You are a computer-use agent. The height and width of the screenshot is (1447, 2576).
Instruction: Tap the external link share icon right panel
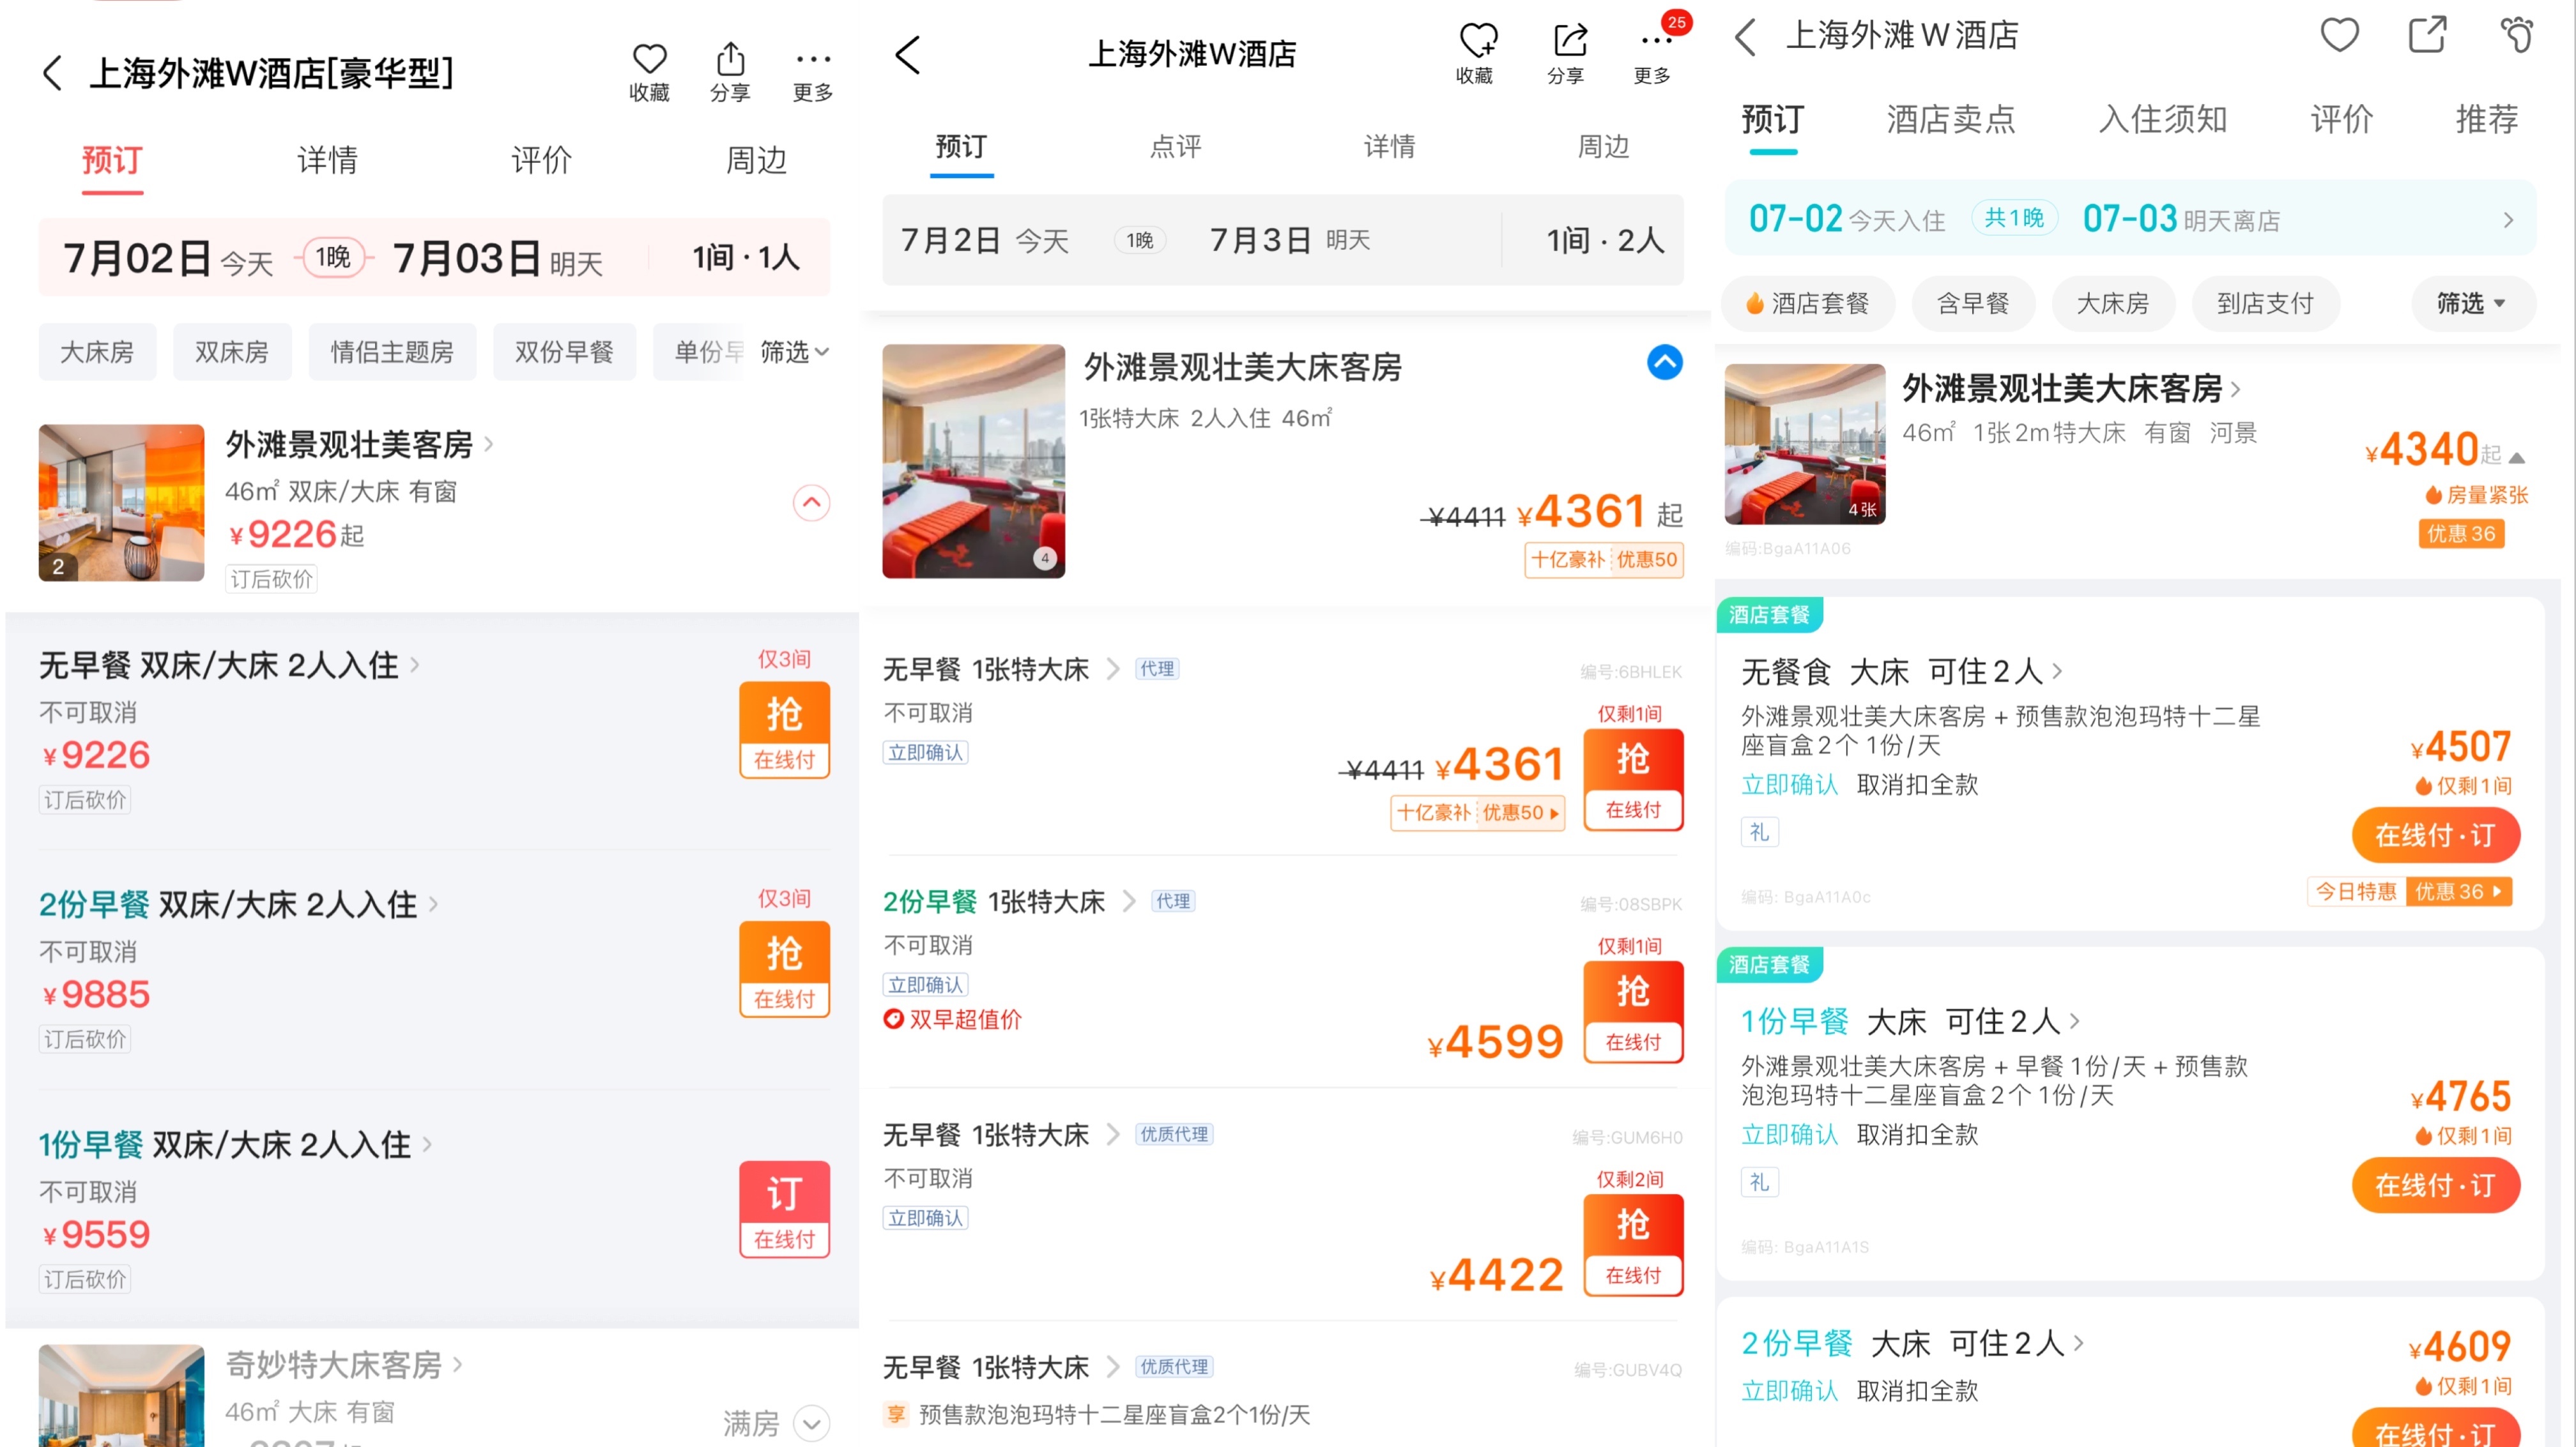tap(2426, 34)
